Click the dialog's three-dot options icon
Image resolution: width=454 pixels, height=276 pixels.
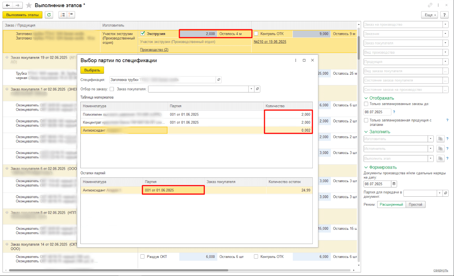tap(296, 60)
